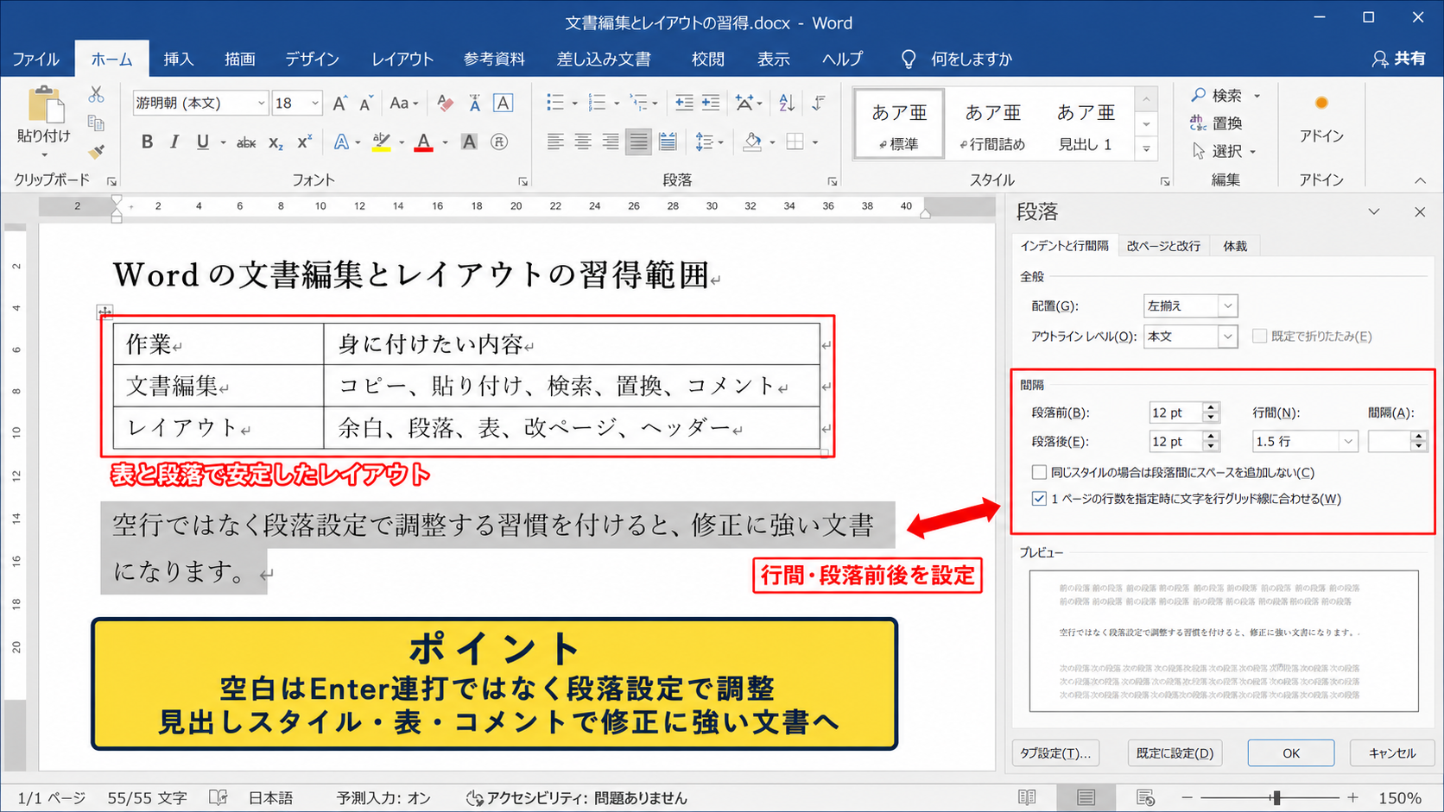The height and width of the screenshot is (812, 1444).
Task: Expand the styles gallery more arrow
Action: pos(1146,148)
